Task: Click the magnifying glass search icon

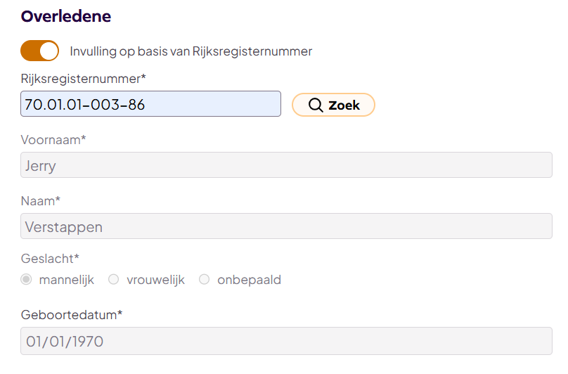Action: click(x=316, y=105)
